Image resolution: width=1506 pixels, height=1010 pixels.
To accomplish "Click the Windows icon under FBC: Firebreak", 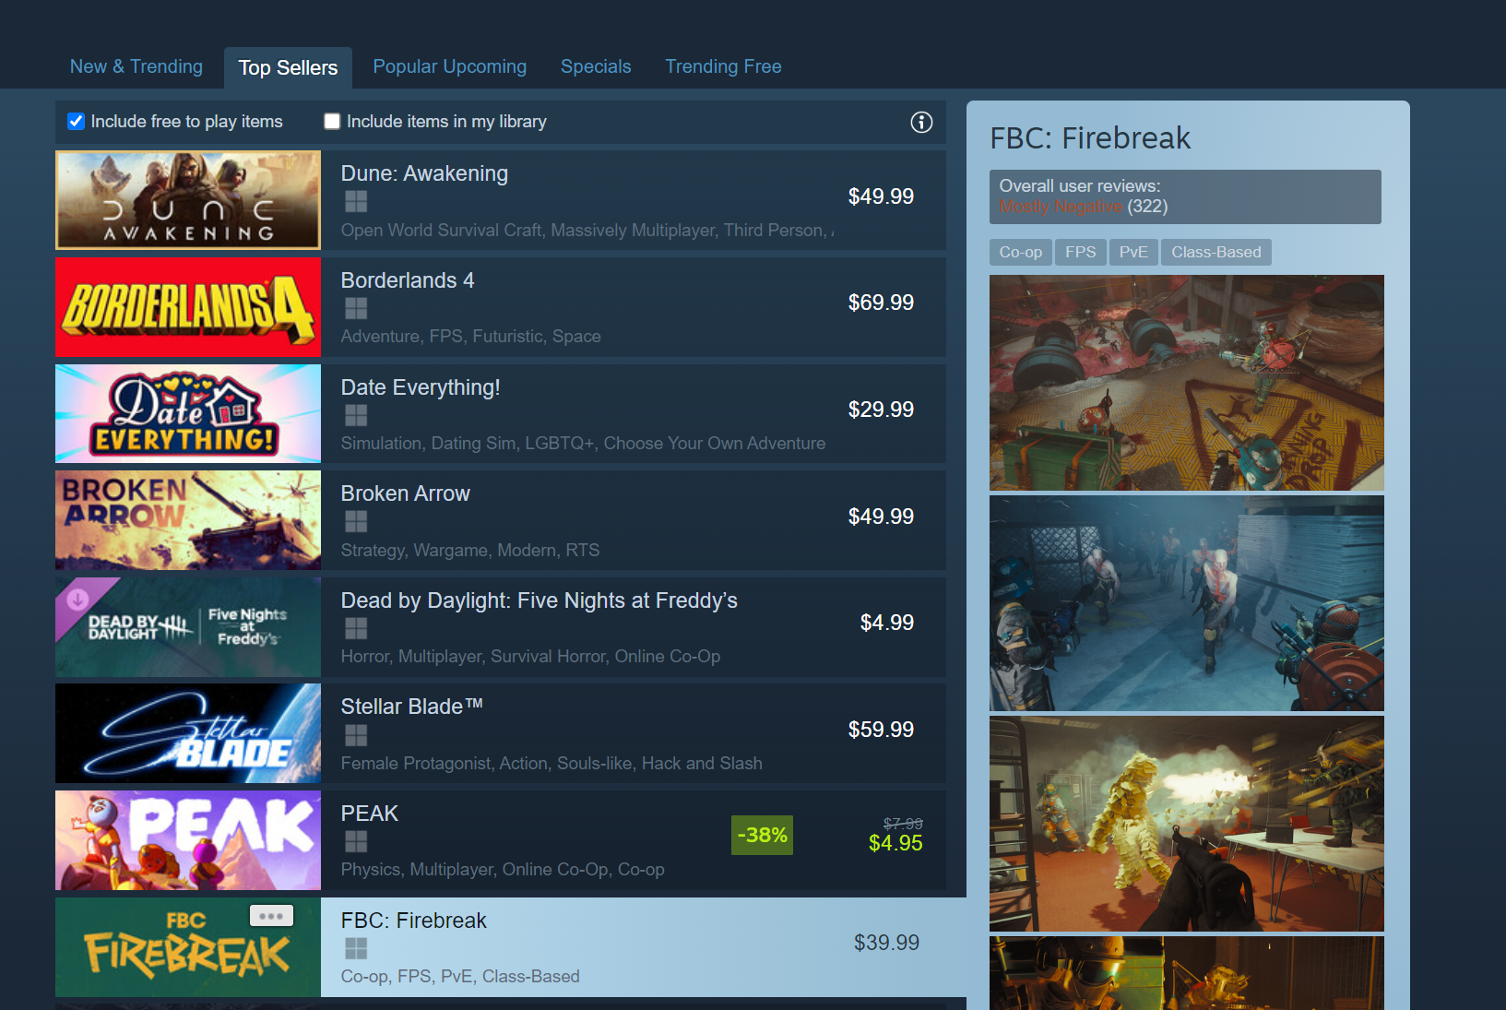I will pyautogui.click(x=356, y=948).
